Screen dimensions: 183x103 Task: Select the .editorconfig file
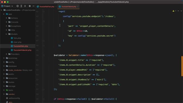(14, 98)
